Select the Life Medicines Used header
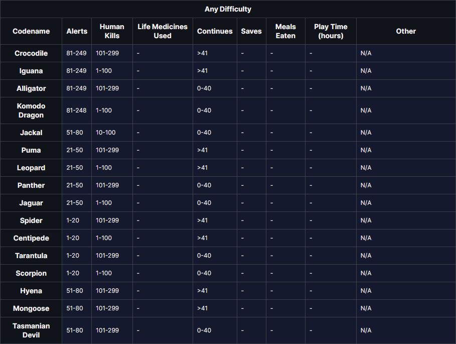Screen dimensions: 456x344 click(163, 31)
